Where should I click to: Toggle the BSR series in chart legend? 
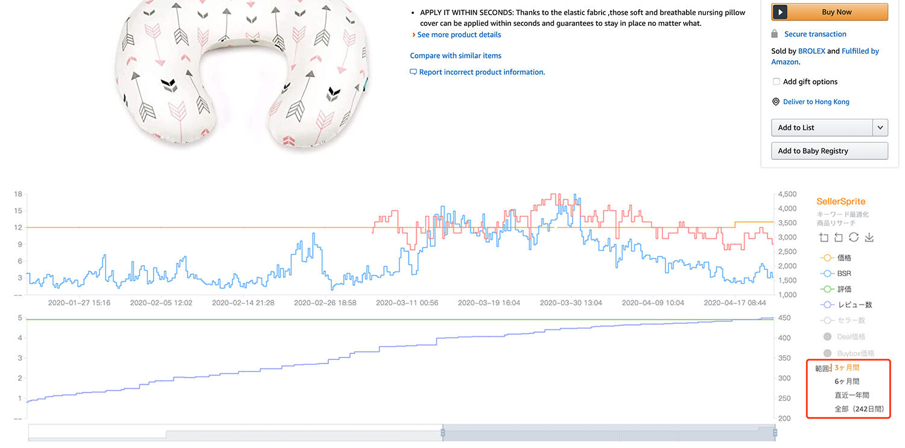[x=836, y=274]
